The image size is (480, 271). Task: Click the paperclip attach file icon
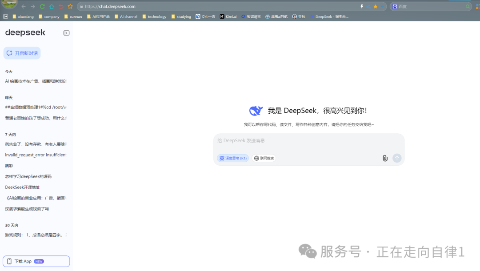click(385, 158)
